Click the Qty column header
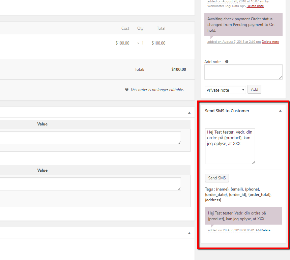The image size is (290, 260). (x=140, y=28)
